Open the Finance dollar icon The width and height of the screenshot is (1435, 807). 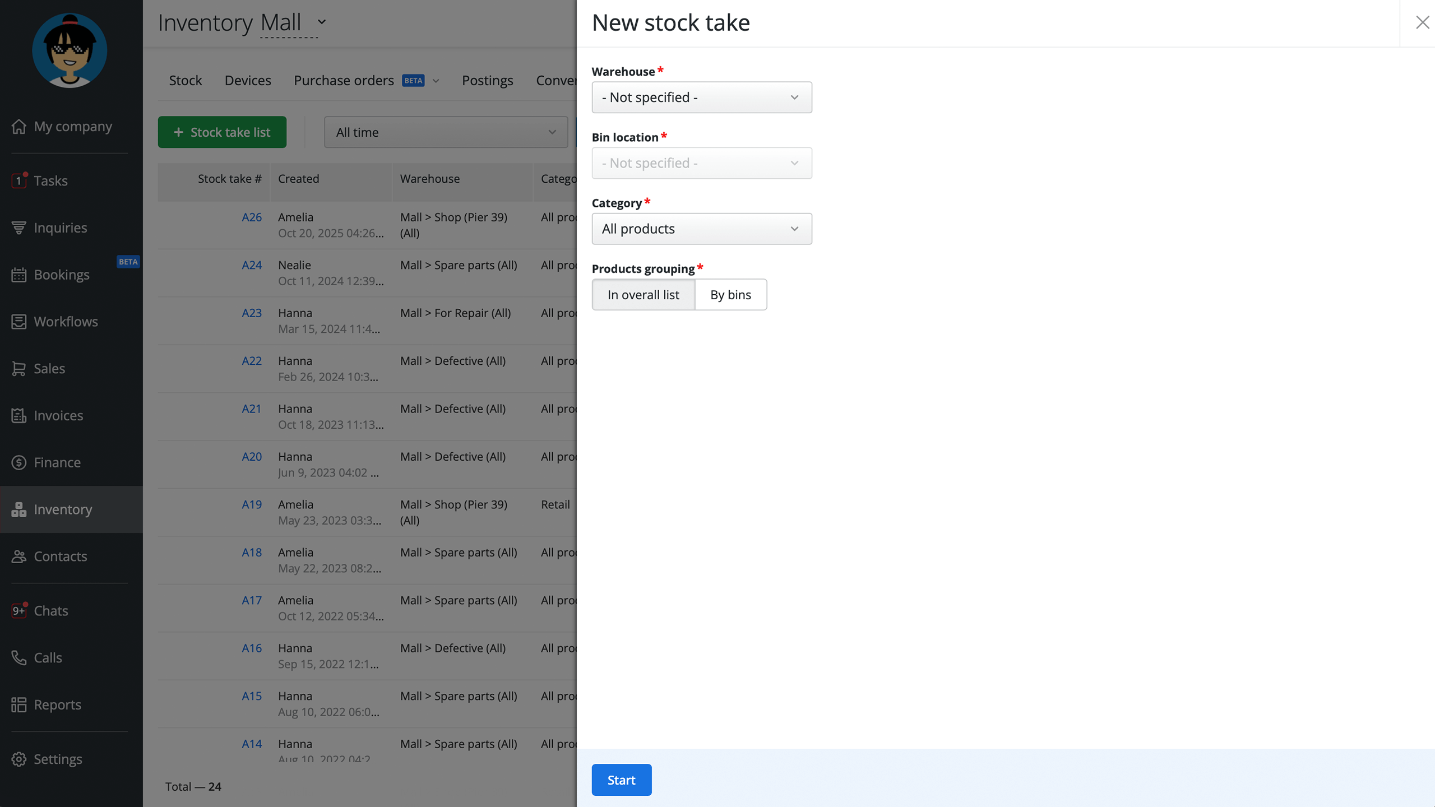(19, 462)
